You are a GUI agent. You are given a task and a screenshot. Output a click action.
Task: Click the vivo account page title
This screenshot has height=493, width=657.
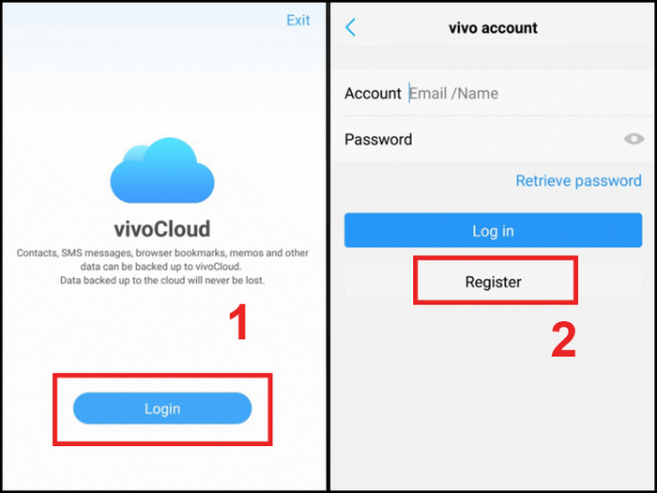click(493, 28)
